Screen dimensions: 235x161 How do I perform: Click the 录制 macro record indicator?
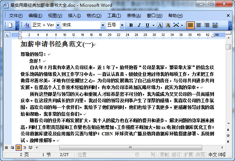(x=164, y=155)
